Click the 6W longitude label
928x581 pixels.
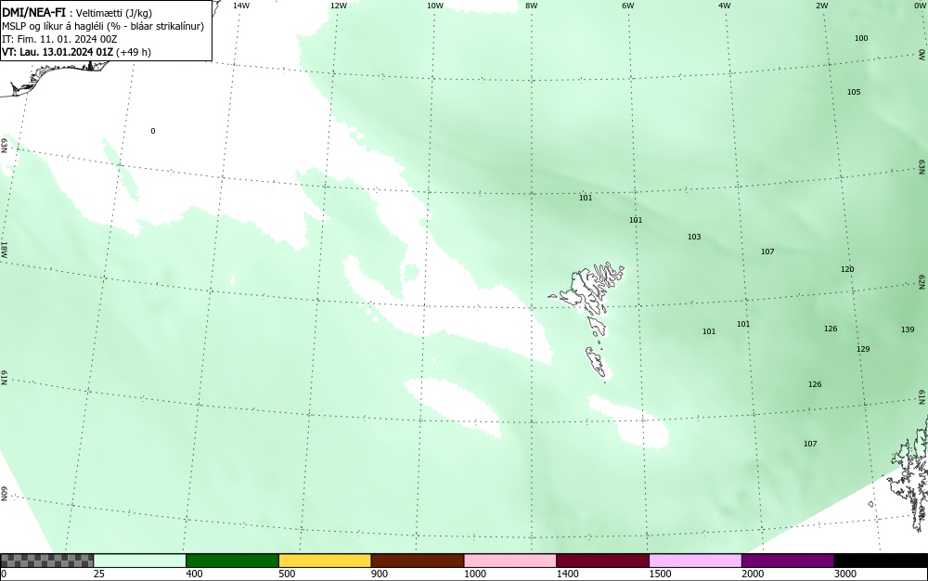click(628, 6)
